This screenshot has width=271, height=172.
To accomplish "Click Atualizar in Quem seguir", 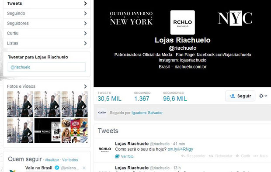I will [x=52, y=160].
